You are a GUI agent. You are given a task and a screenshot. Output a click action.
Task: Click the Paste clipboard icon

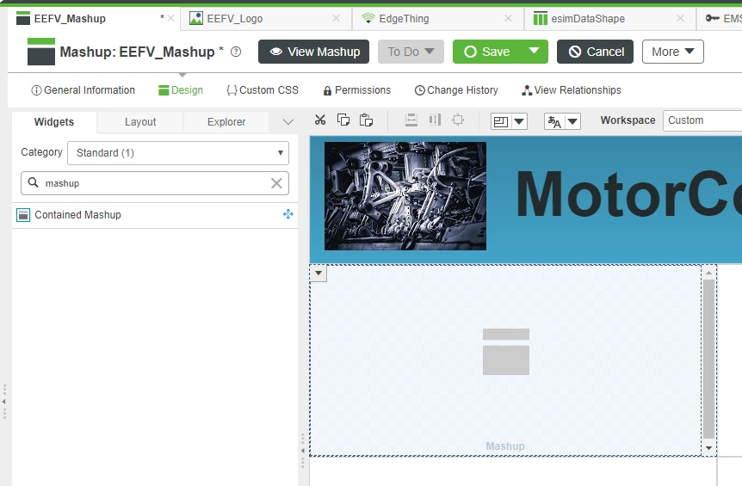[366, 120]
